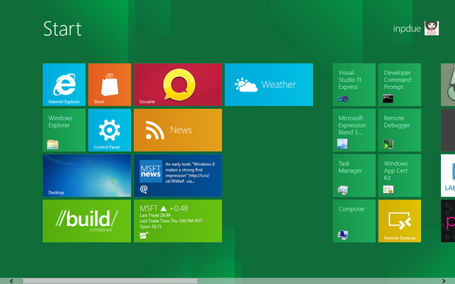Click the inpdue username text
Screen dimensions: 455x284
pos(407,29)
